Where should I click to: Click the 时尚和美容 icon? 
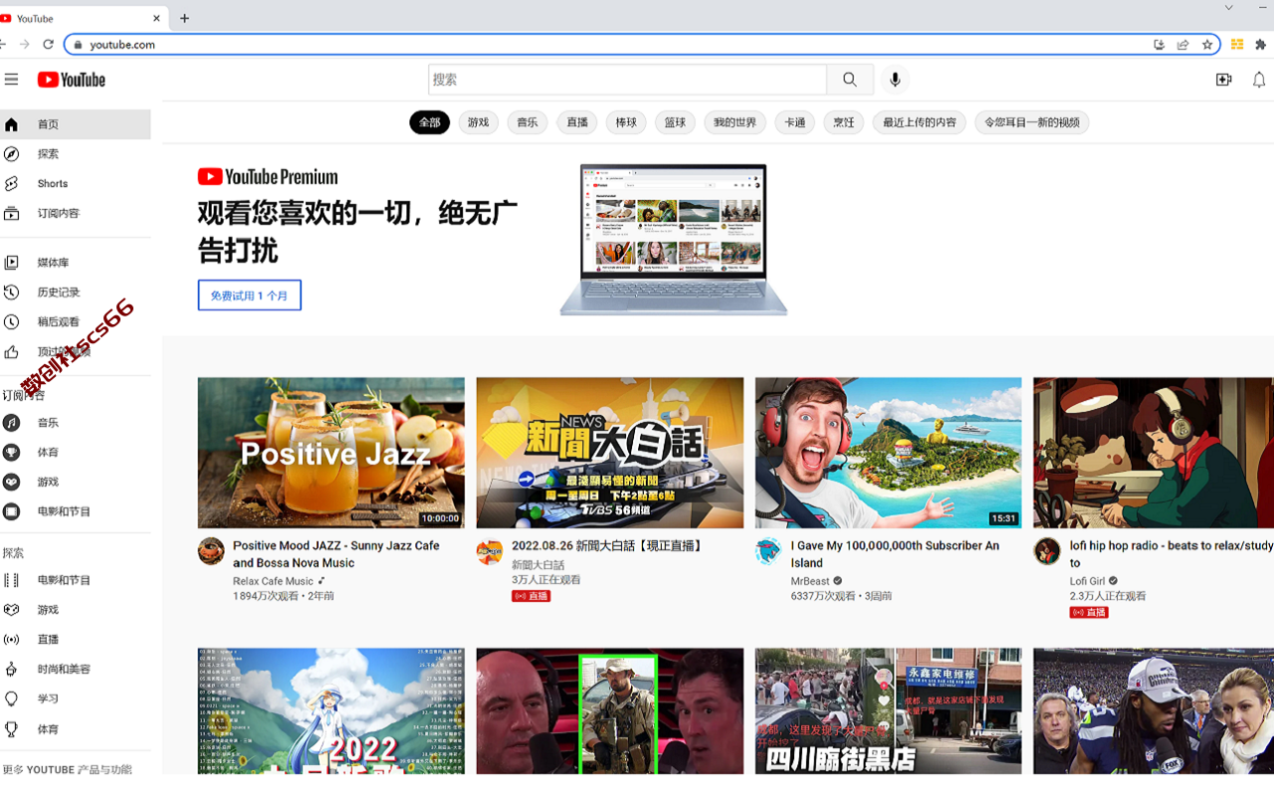click(11, 669)
